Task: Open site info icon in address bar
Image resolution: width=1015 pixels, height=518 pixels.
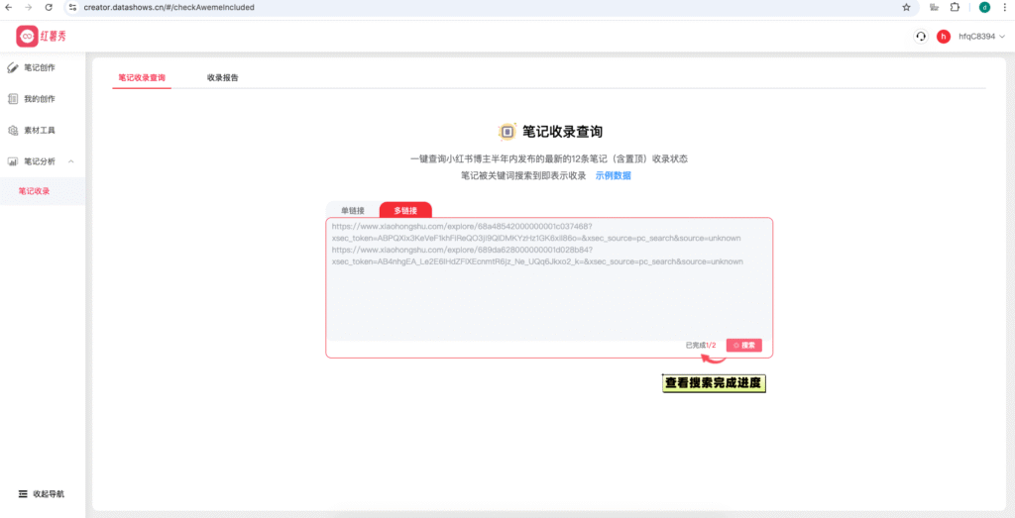Action: point(72,8)
